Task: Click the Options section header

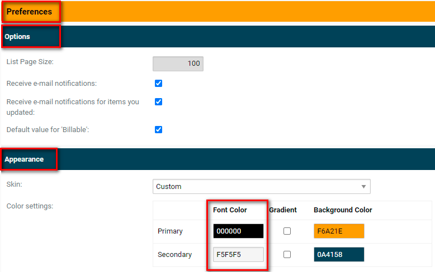Action: point(17,36)
